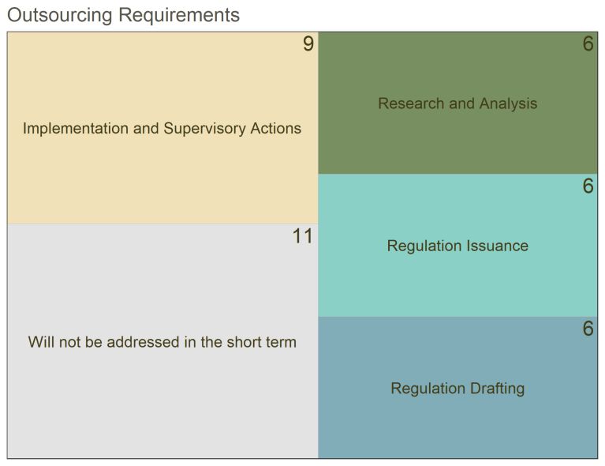The height and width of the screenshot is (466, 605).
Task: Click empty beige area below the Implementation label
Action: [x=162, y=182]
